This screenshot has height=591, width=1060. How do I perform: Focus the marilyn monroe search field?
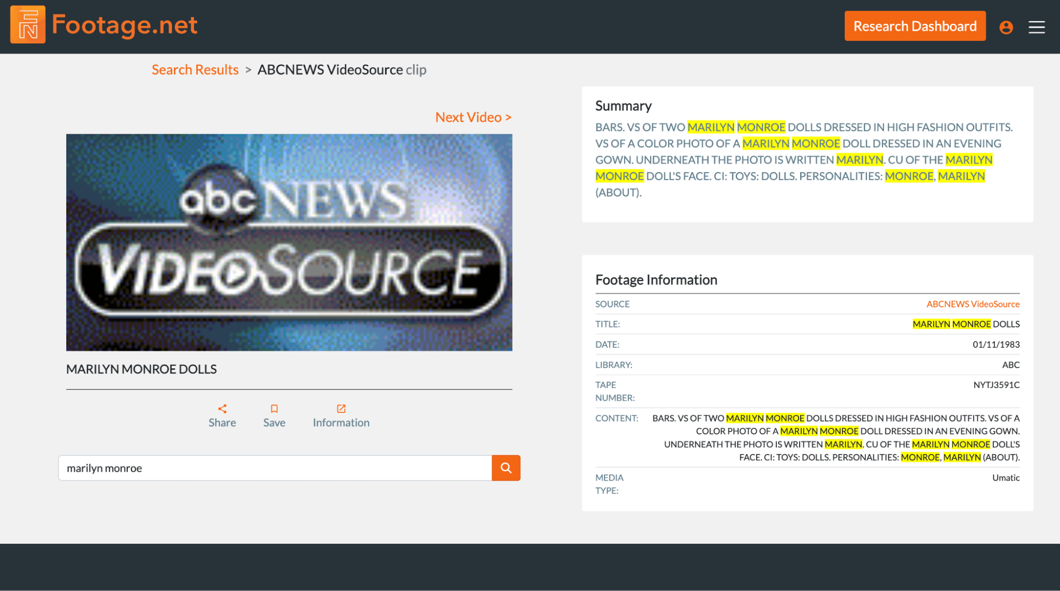275,468
